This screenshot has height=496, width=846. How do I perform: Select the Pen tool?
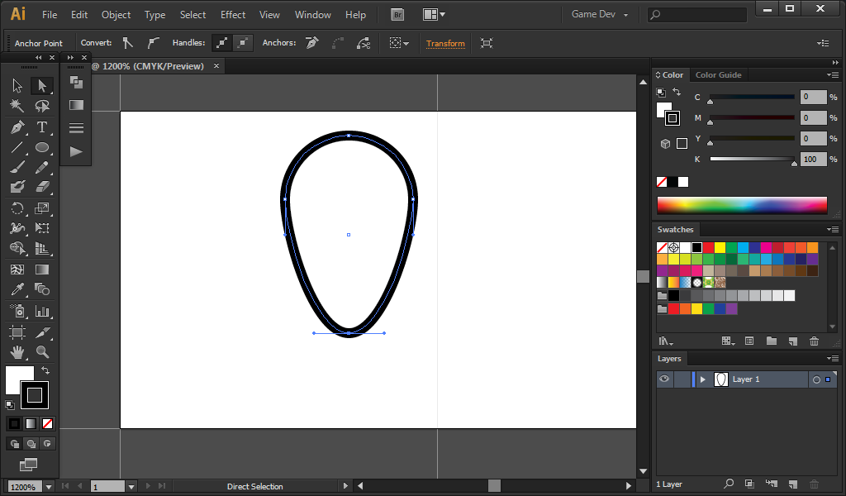[17, 126]
